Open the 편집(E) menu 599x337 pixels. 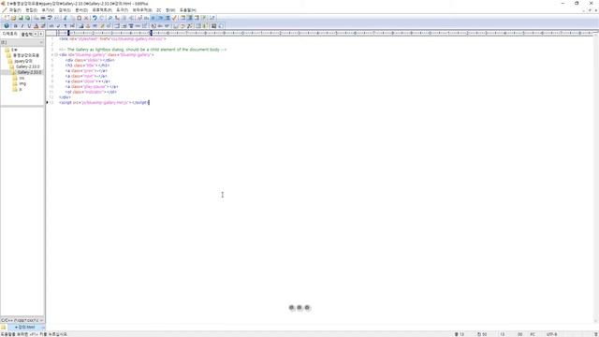tap(31, 10)
